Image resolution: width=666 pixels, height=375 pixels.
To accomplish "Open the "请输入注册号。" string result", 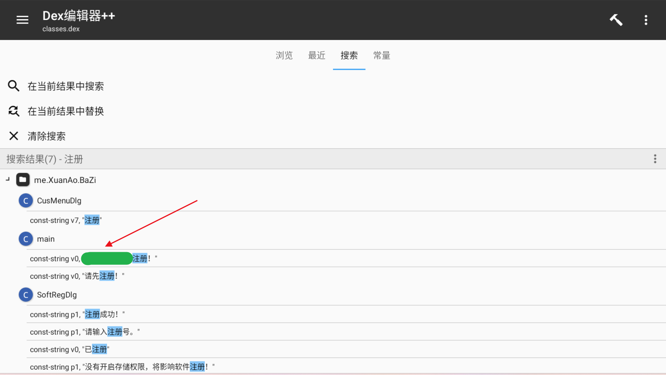I will [85, 332].
